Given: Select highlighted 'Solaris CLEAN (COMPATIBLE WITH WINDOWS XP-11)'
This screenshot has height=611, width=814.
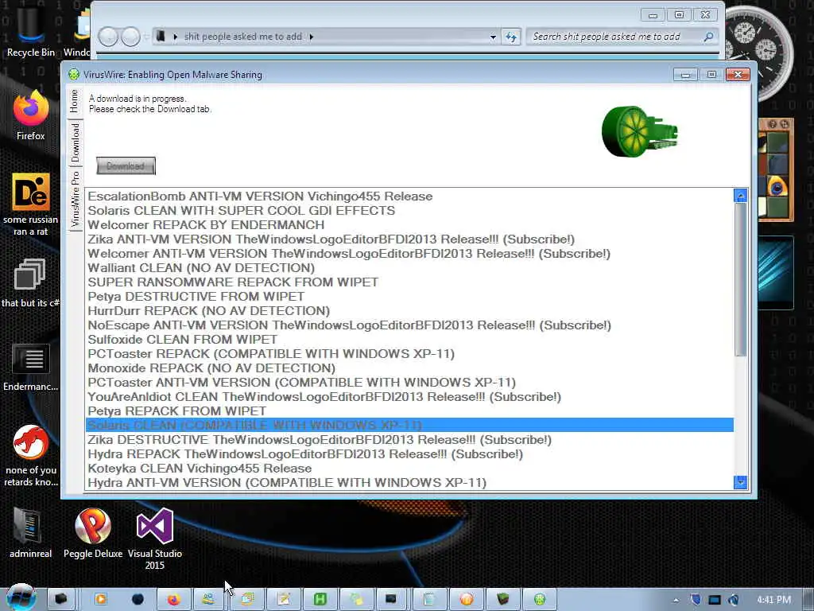Looking at the screenshot, I should coord(409,425).
